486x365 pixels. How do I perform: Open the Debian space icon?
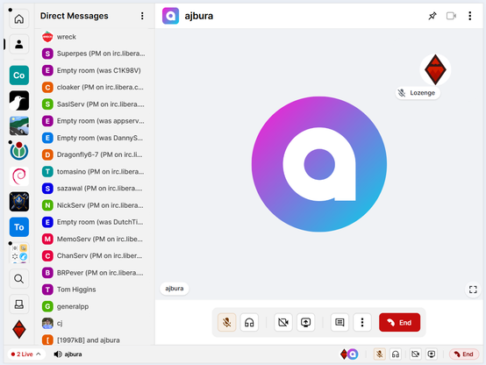click(x=19, y=176)
